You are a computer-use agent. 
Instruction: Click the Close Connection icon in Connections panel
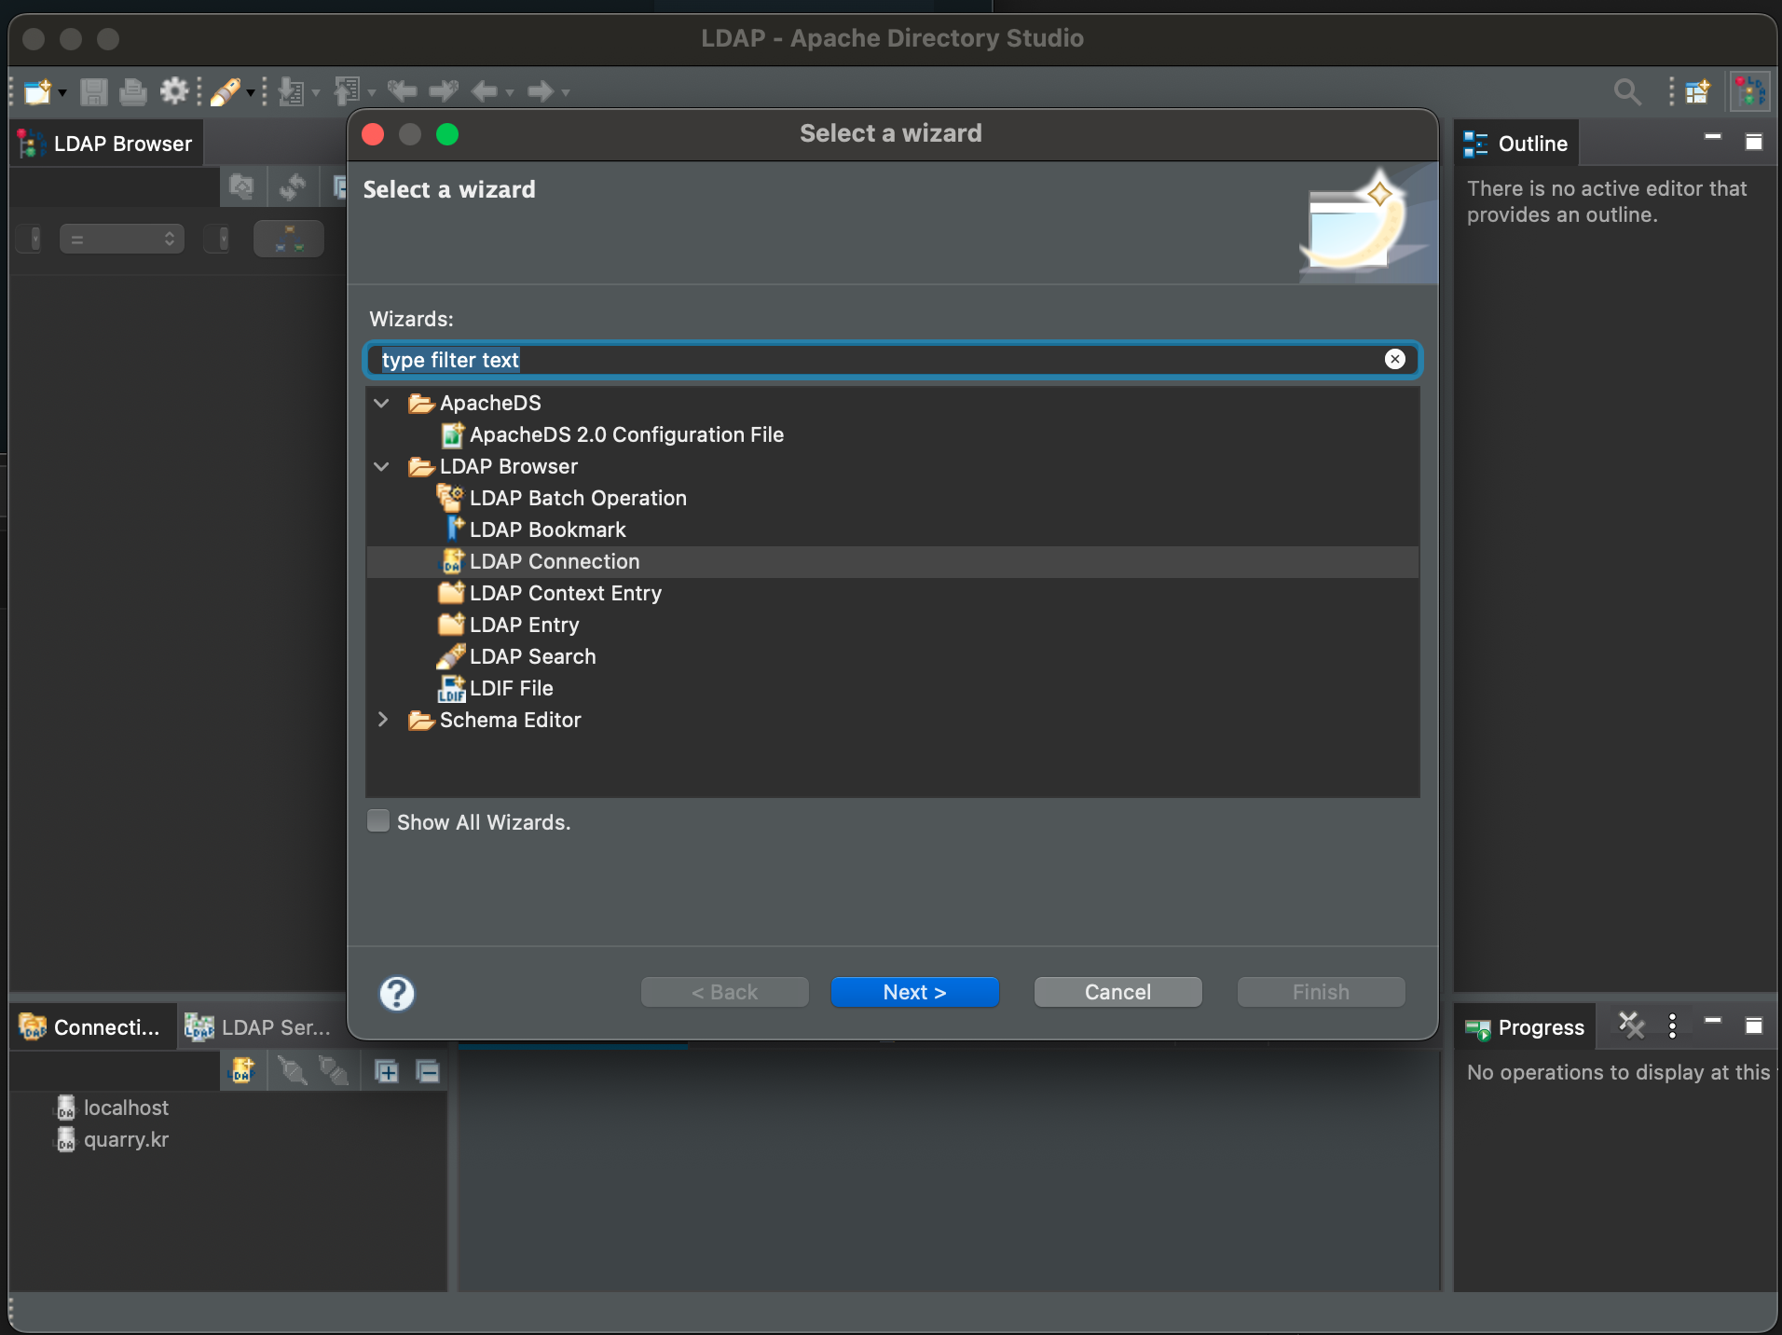click(x=334, y=1071)
